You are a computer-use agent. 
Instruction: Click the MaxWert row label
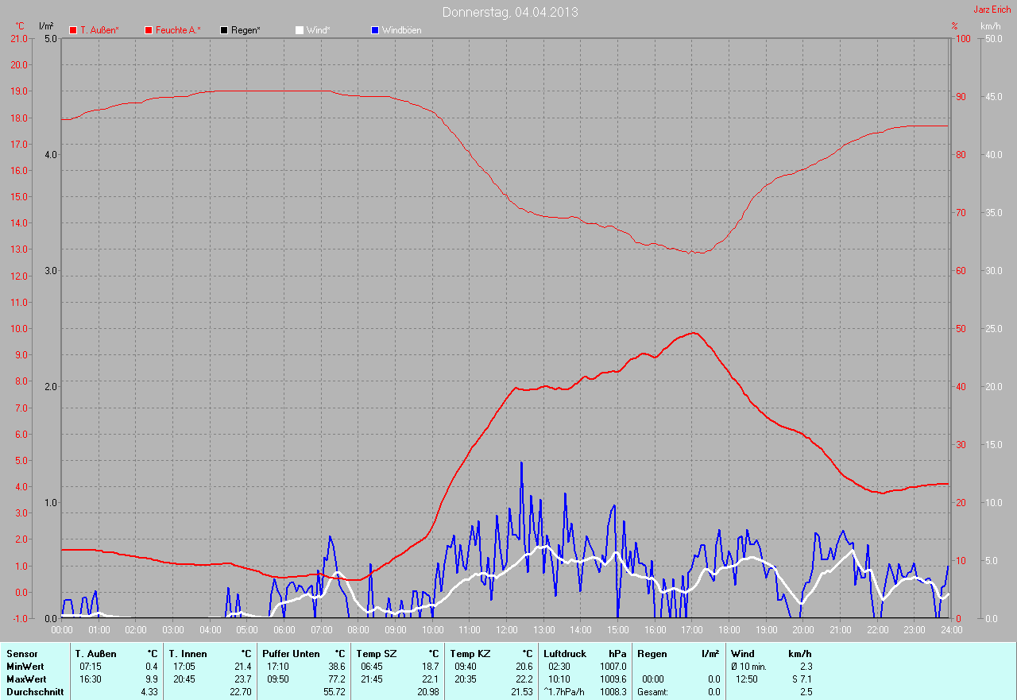click(26, 679)
